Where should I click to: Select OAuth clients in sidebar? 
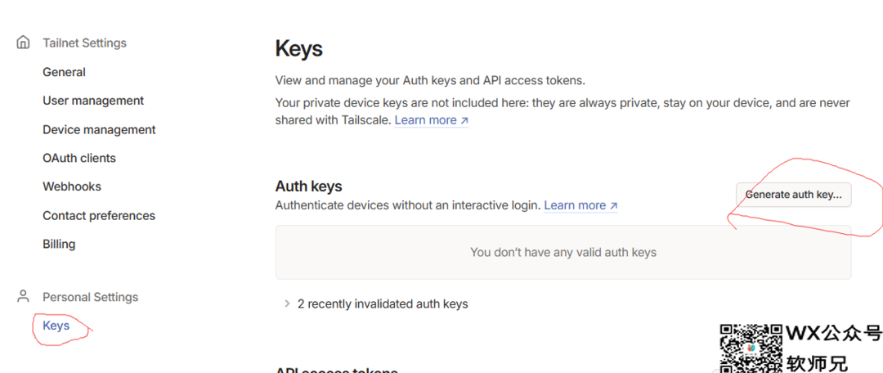79,159
